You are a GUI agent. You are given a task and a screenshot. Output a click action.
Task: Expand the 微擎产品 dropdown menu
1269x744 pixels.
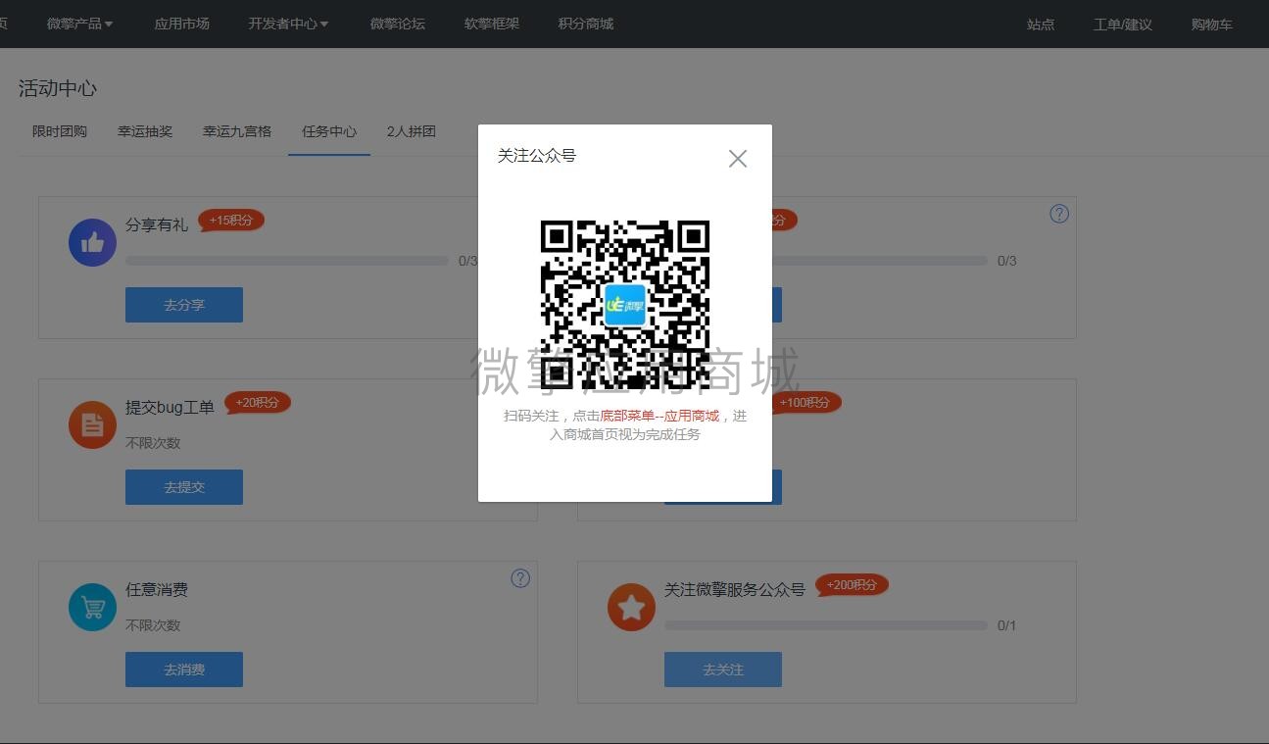(x=80, y=24)
